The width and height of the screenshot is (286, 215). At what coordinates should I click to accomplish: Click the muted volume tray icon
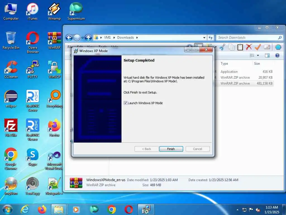coord(258,210)
